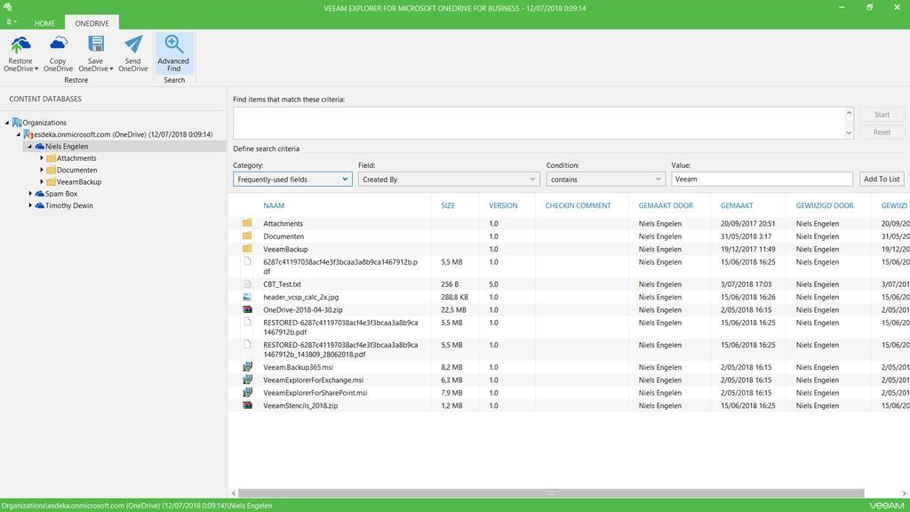The width and height of the screenshot is (910, 512).
Task: Switch to the HOME ribbon tab
Action: click(44, 23)
